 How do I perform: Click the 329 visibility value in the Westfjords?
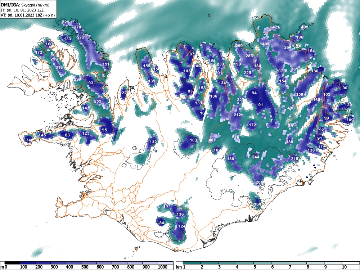click(66, 22)
